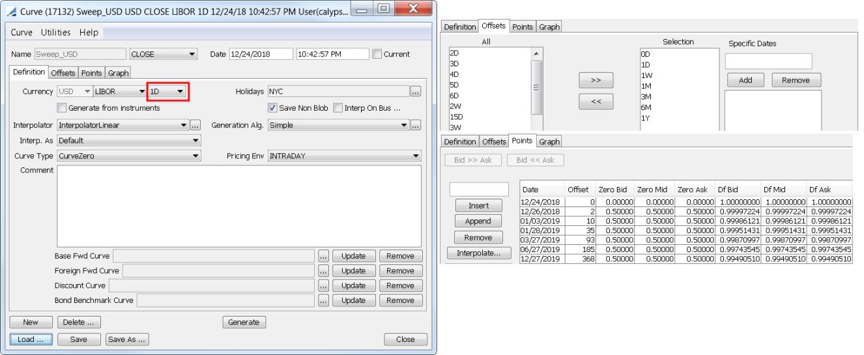This screenshot has height=355, width=864.
Task: Switch to Graph tab in Curve window
Action: pos(119,73)
